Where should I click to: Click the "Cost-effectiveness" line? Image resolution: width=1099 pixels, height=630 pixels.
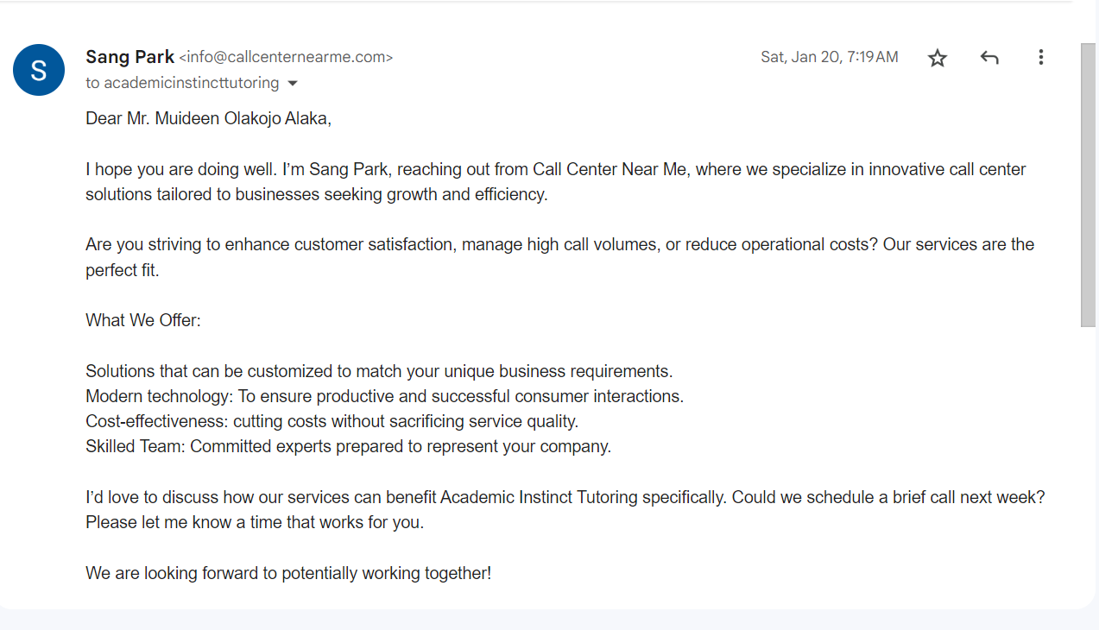pos(332,421)
